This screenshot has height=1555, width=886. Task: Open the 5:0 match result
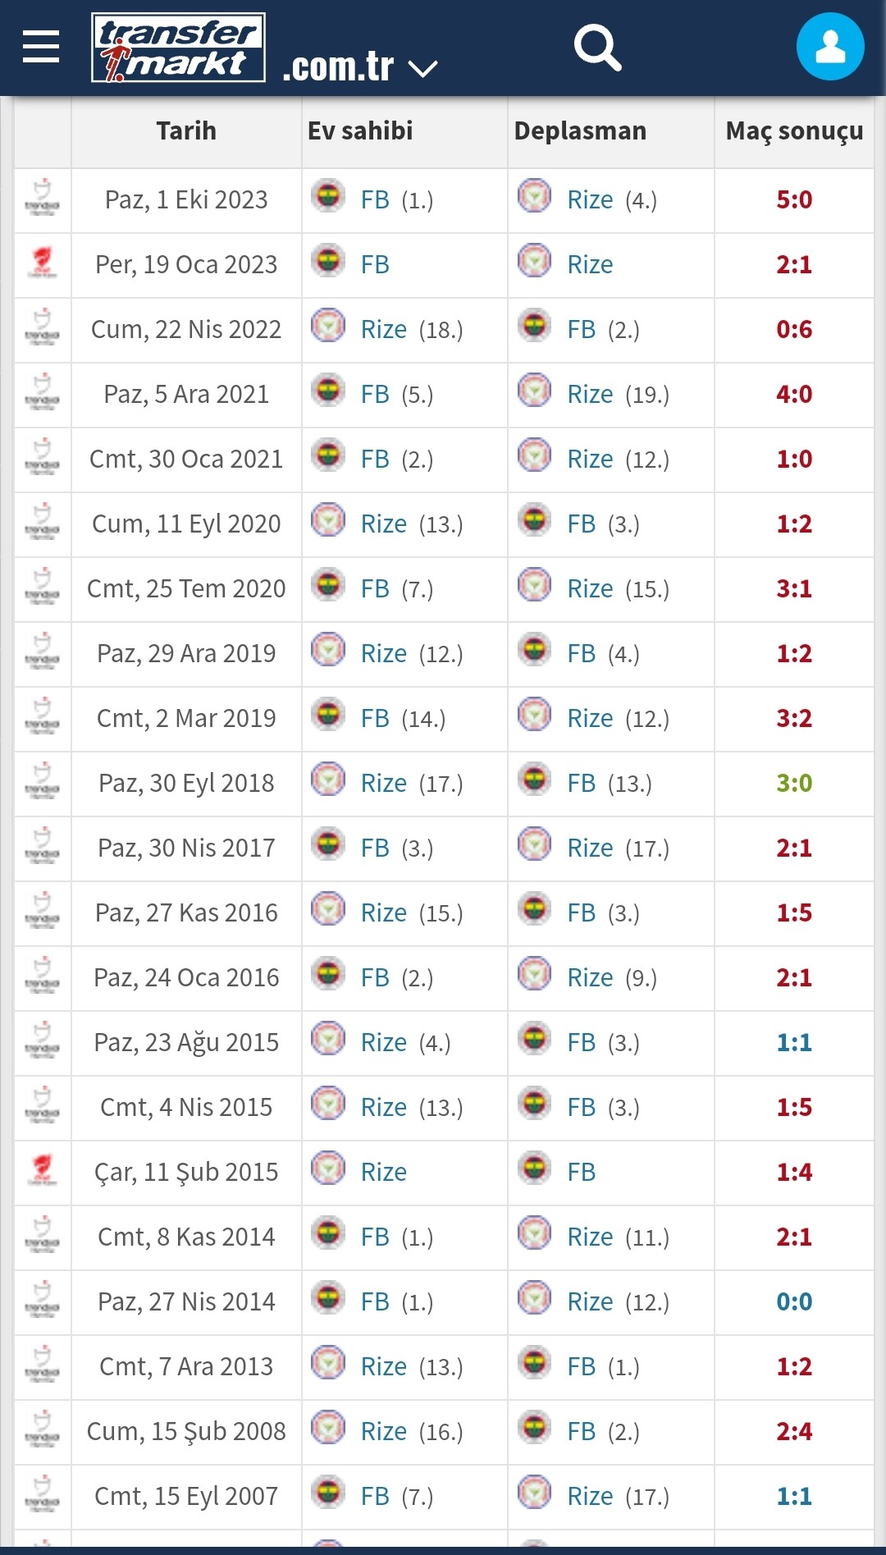794,199
